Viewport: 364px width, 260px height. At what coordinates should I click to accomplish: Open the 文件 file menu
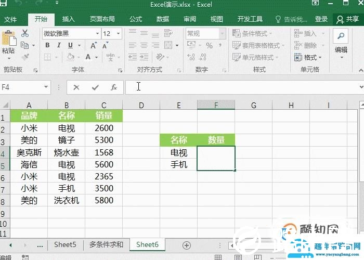point(10,19)
